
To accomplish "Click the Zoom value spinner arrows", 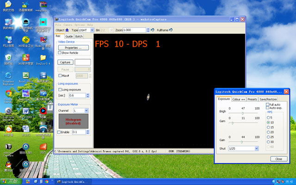I will (x=148, y=30).
